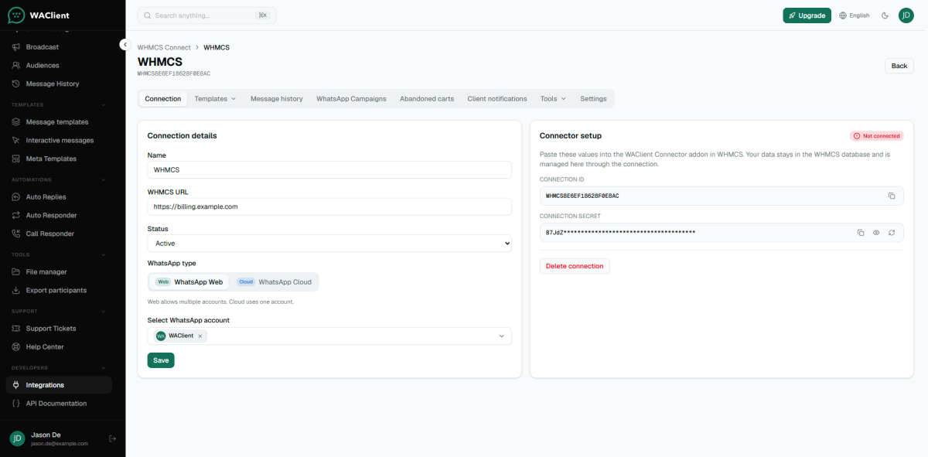Collapse the Support sidebar section
This screenshot has width=928, height=457.
(x=104, y=311)
